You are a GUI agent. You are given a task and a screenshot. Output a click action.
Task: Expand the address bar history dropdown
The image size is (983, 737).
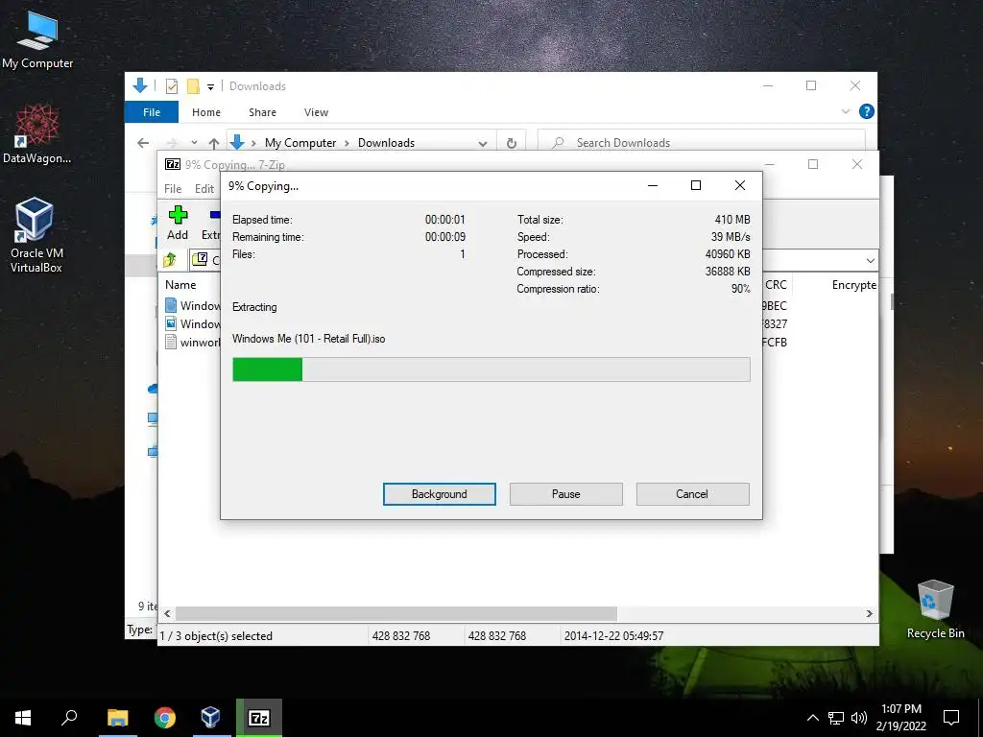pyautogui.click(x=483, y=143)
